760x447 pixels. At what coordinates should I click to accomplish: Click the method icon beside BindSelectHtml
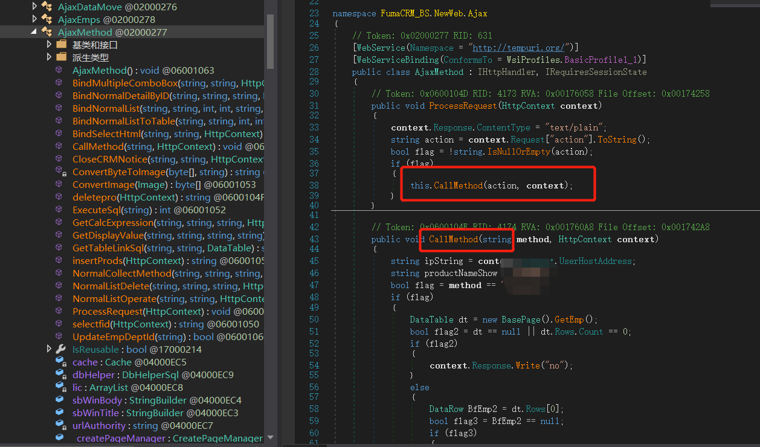(59, 133)
